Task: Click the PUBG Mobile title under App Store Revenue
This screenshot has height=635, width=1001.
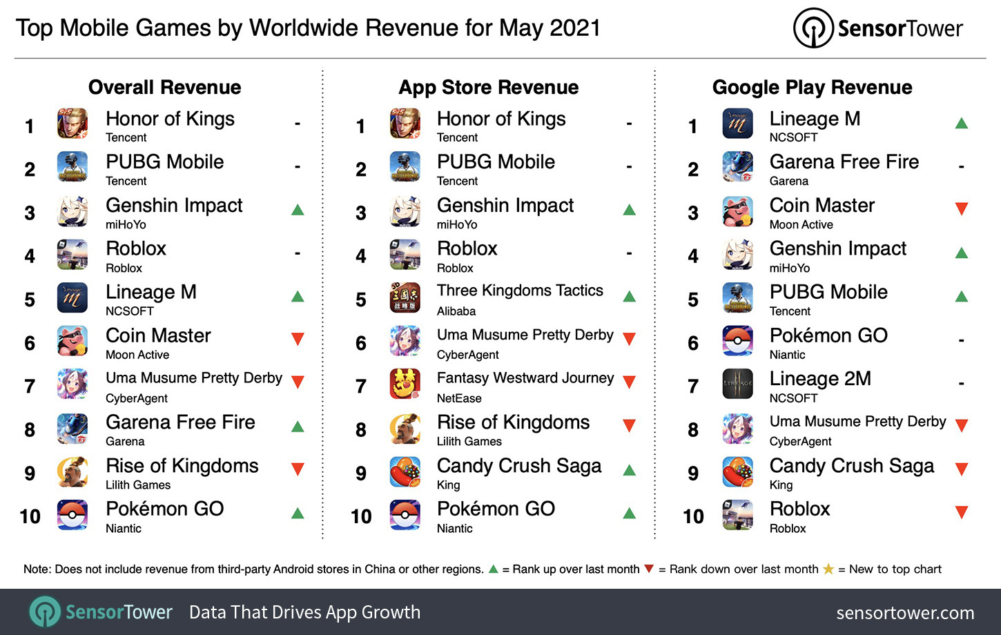Action: pos(496,162)
